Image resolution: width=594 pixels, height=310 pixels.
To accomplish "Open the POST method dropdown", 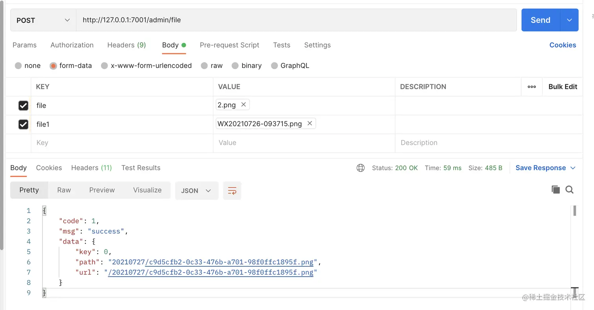I will click(43, 20).
